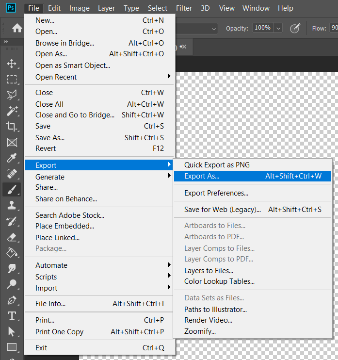Click File Info… menu item
The height and width of the screenshot is (360, 338).
pyautogui.click(x=99, y=304)
